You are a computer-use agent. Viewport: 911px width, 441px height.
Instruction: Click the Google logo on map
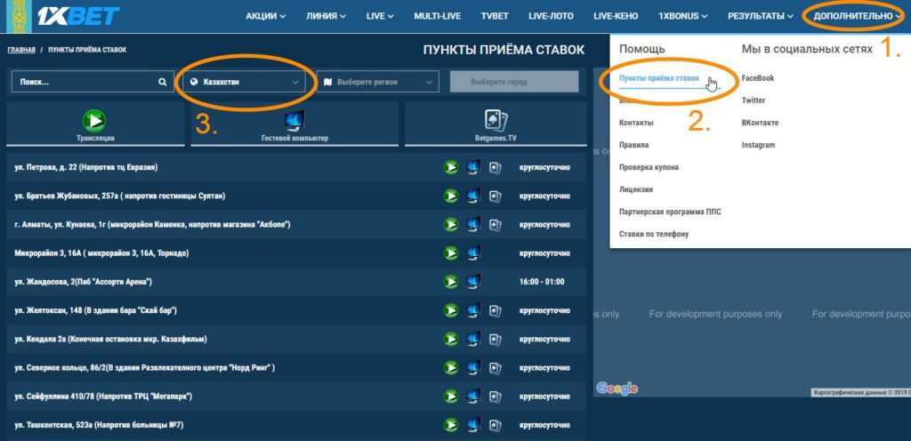coord(617,388)
